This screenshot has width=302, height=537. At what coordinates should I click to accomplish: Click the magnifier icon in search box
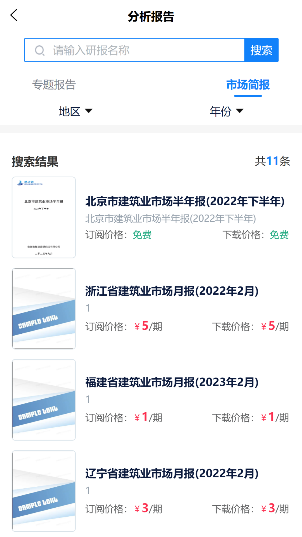(39, 51)
